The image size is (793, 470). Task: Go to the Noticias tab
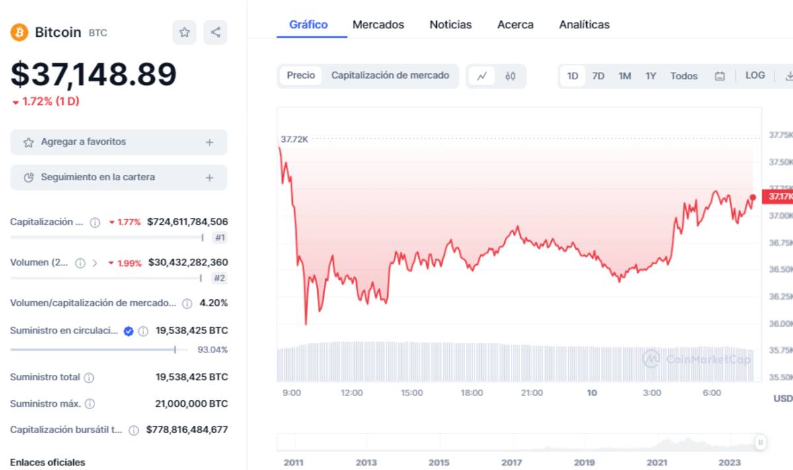click(451, 24)
